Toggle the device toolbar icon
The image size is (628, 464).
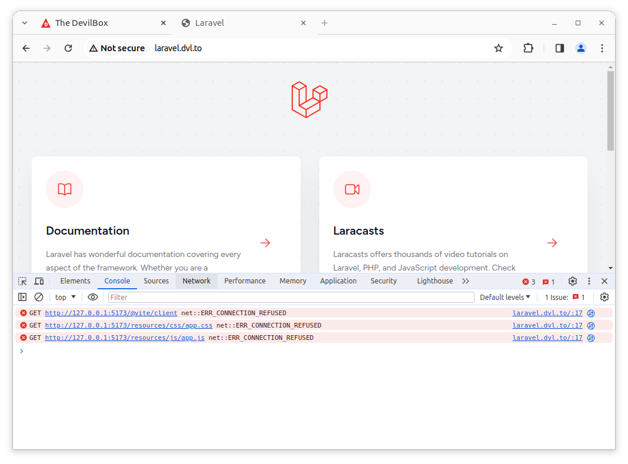pyautogui.click(x=39, y=281)
